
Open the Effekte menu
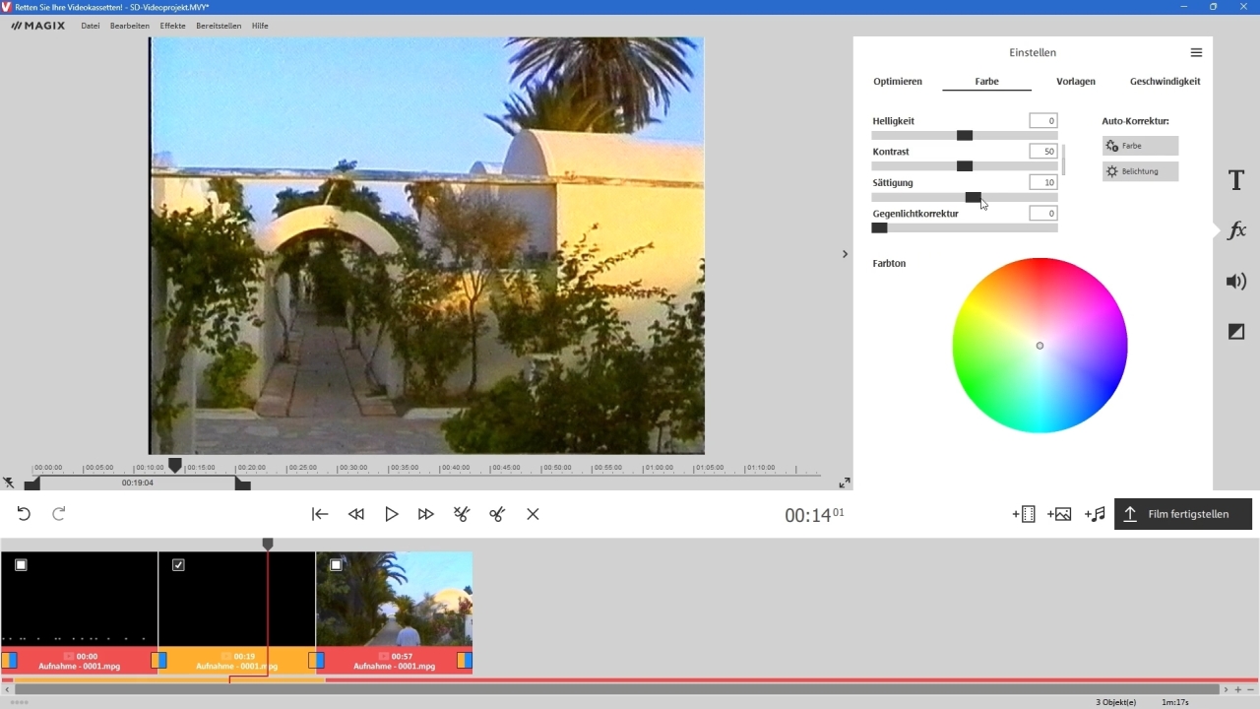click(173, 26)
